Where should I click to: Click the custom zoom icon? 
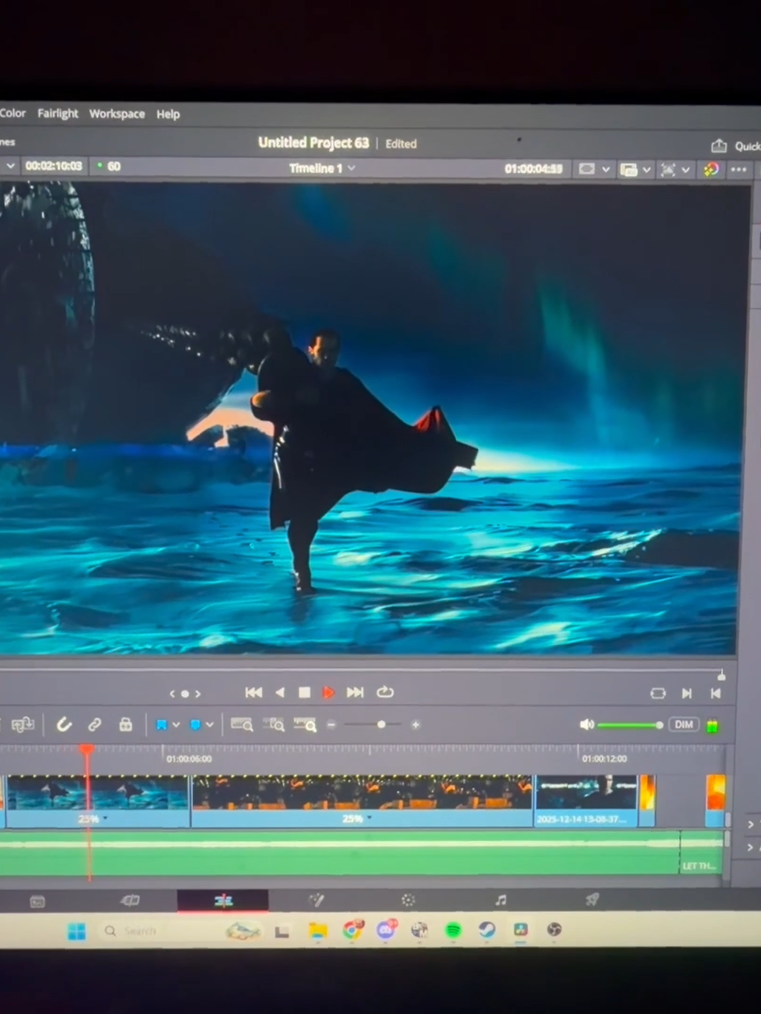point(305,725)
